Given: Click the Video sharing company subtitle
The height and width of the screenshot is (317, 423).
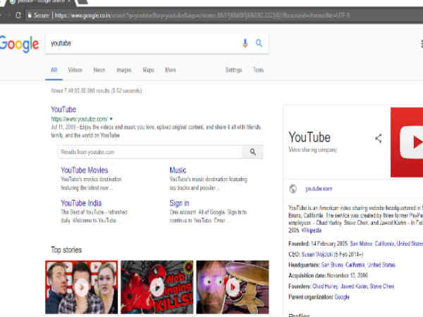Looking at the screenshot, I should click(x=312, y=149).
